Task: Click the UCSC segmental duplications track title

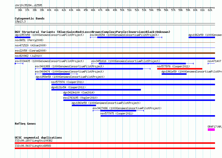Action: (38, 138)
